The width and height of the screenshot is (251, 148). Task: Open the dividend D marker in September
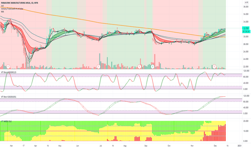point(152,66)
